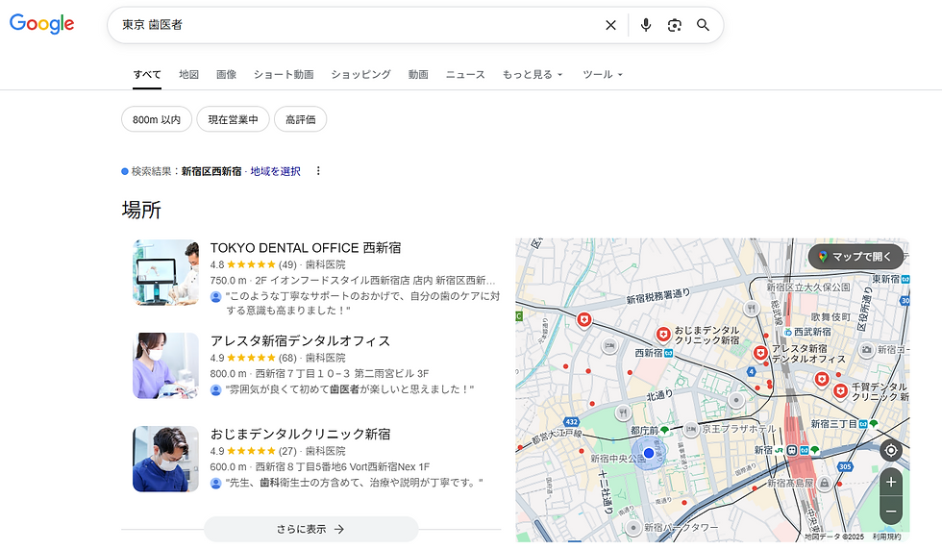Image resolution: width=942 pixels, height=550 pixels.
Task: Toggle the 800m 以内 filter chip
Action: pos(157,119)
